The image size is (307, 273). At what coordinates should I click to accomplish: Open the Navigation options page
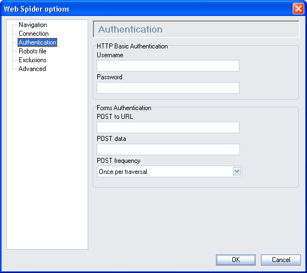(x=33, y=25)
